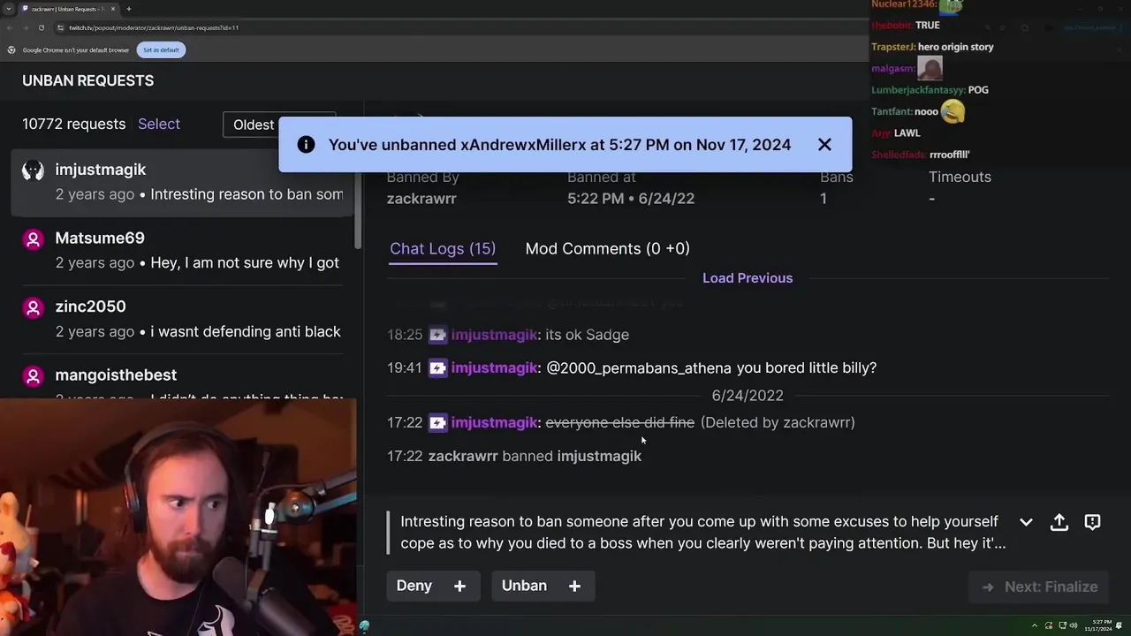The image size is (1131, 636).
Task: Click the @2000_permabans_athena mention
Action: coord(639,367)
